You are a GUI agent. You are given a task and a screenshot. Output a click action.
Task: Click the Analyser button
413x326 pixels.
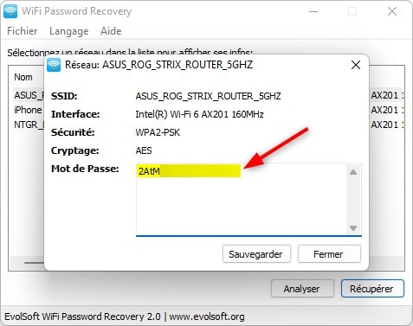point(302,288)
